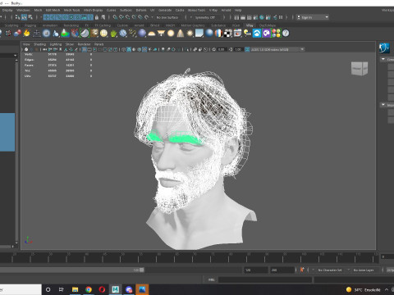Click the No Live Surface field
This screenshot has height=295, width=394.
tap(167, 17)
